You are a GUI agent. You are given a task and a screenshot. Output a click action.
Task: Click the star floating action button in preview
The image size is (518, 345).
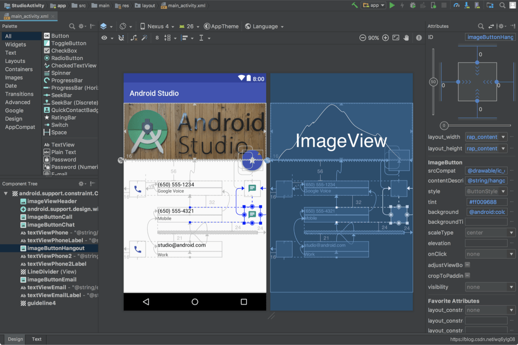252,161
